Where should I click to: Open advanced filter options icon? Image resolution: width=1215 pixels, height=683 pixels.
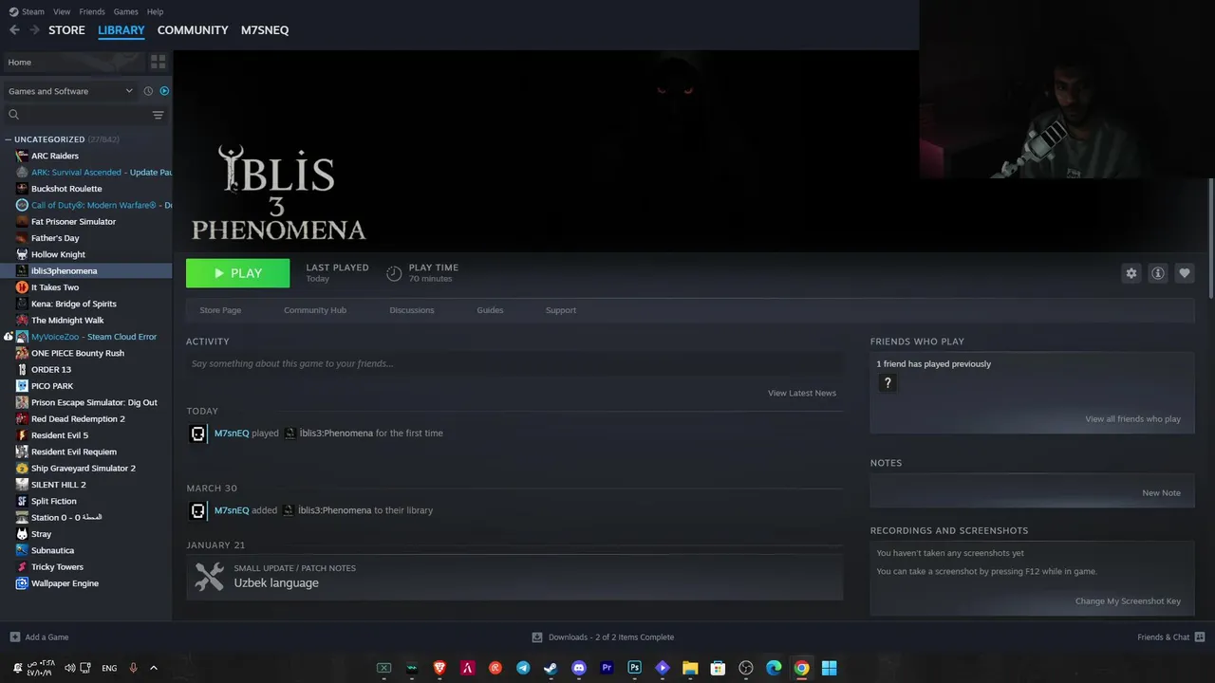pos(159,115)
